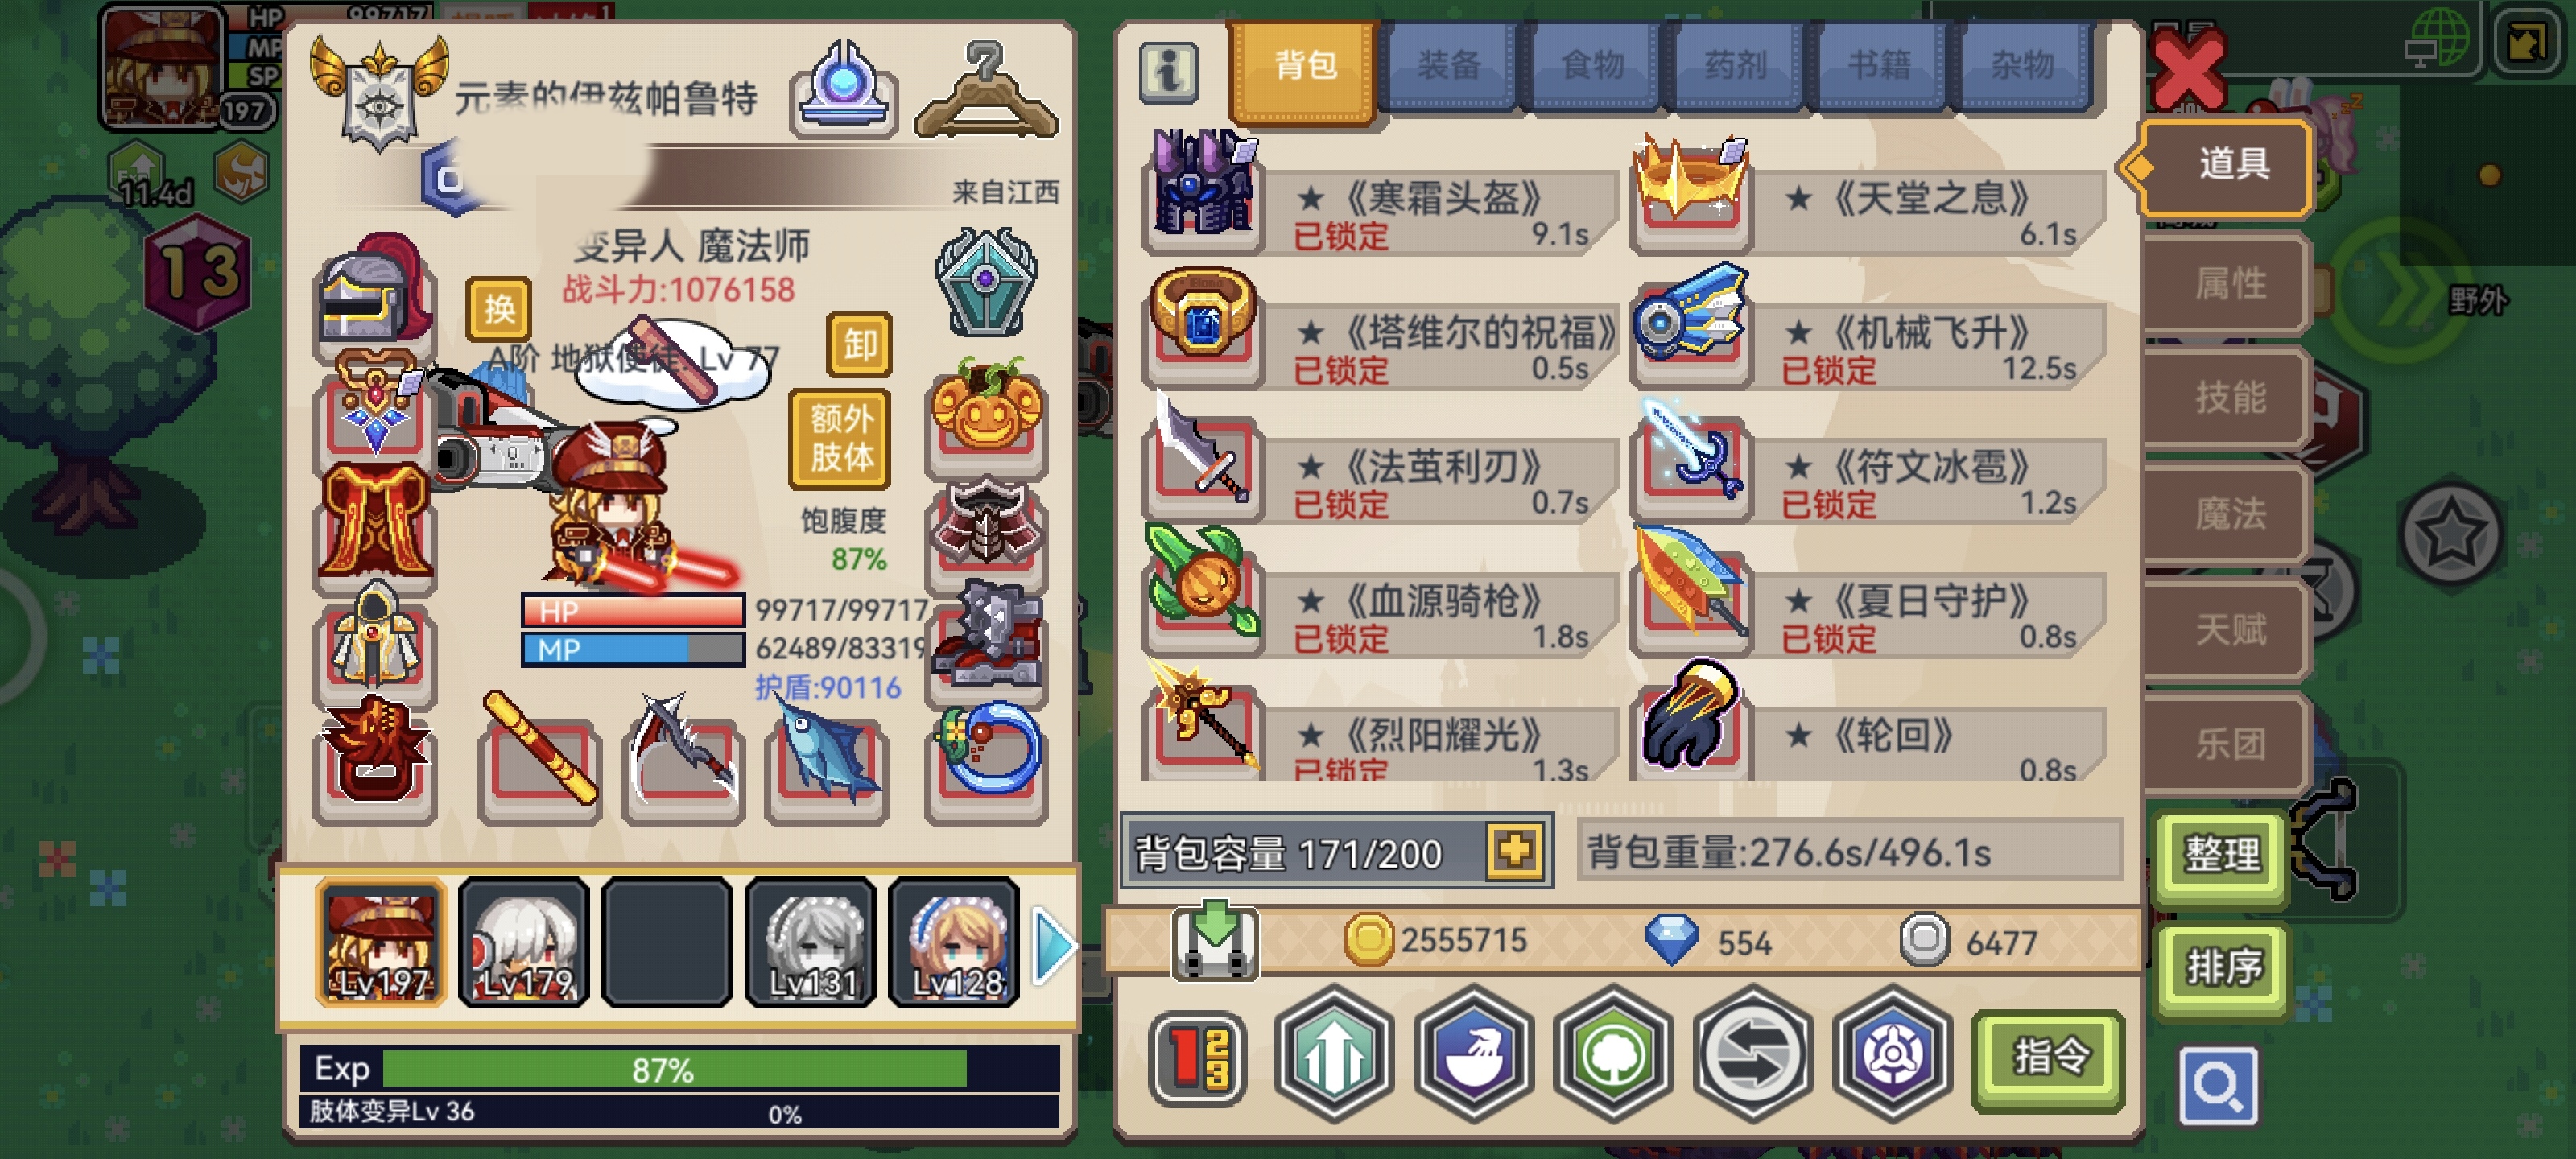Tap the green tree hexagon icon
Image resolution: width=2576 pixels, height=1159 pixels.
(x=1613, y=1054)
